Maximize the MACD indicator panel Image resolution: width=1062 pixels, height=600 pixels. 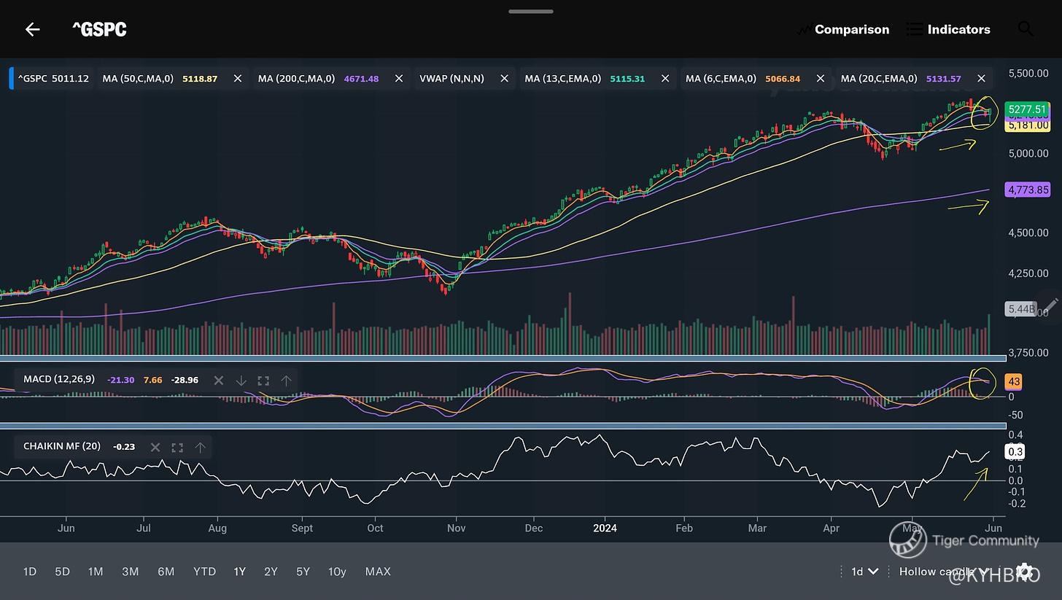tap(263, 381)
